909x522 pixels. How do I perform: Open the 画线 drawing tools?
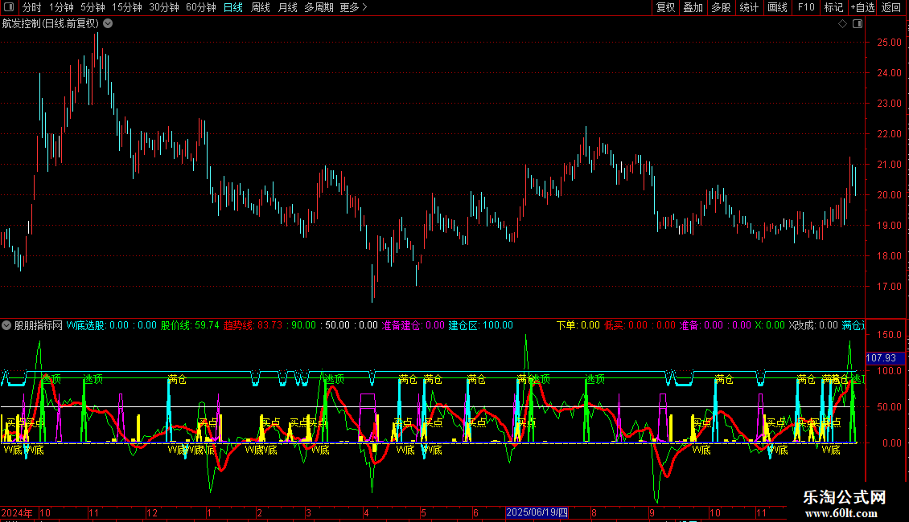[777, 8]
